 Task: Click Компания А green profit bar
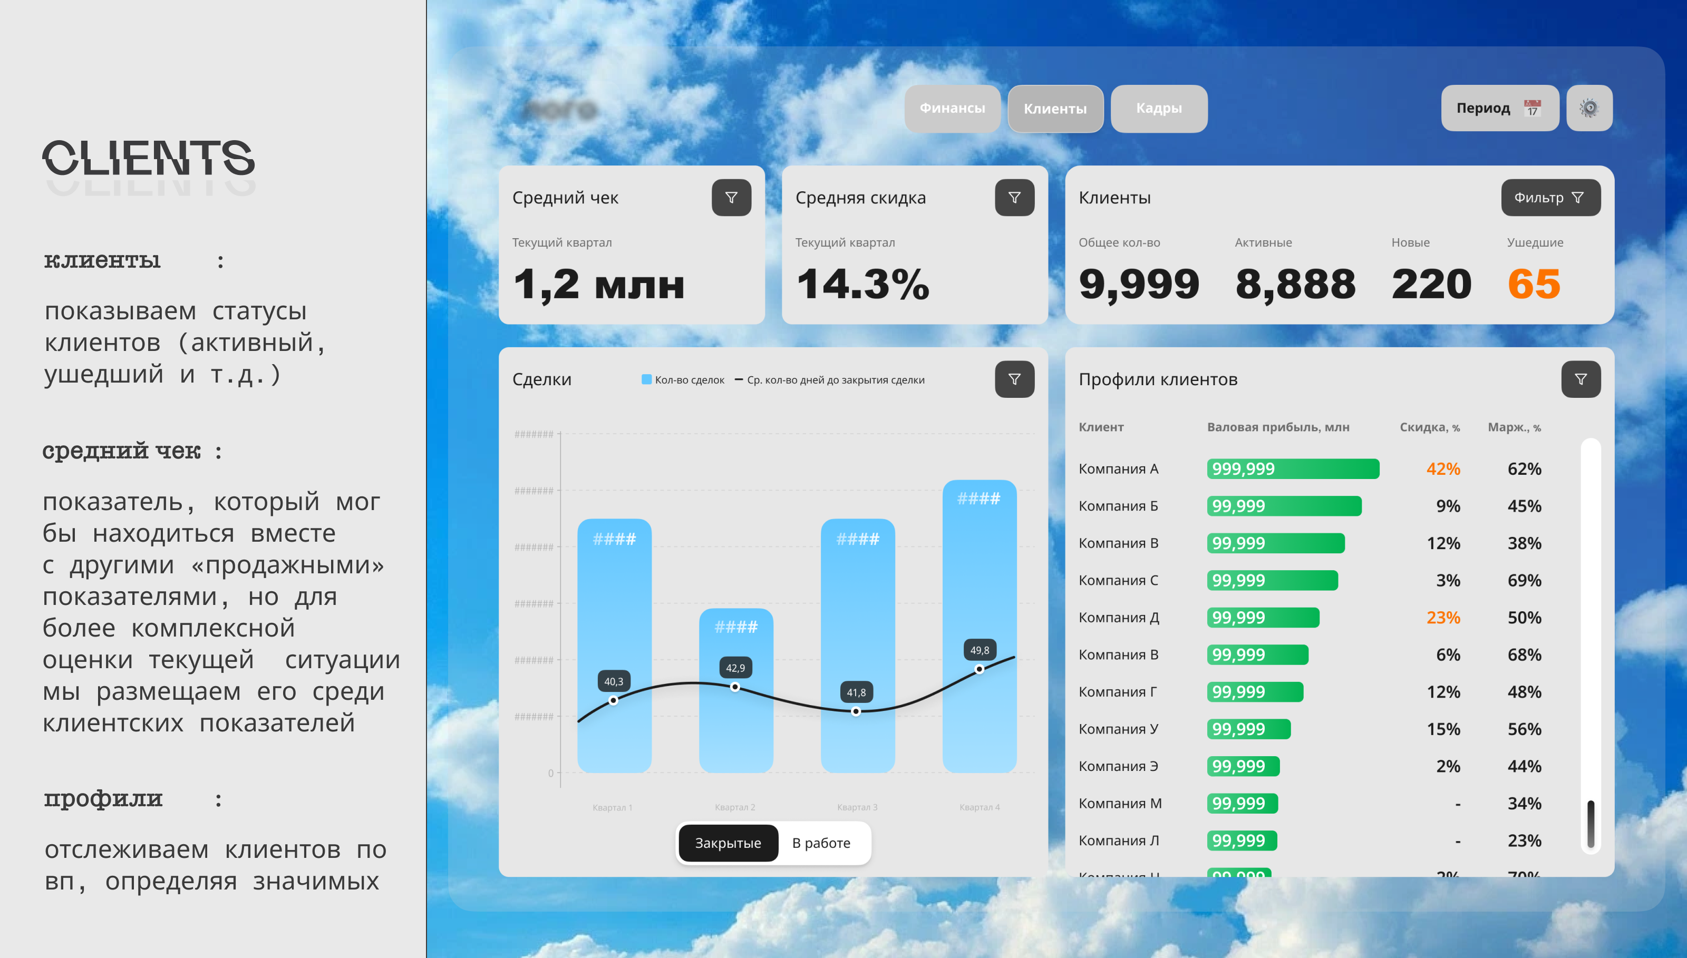click(1292, 468)
